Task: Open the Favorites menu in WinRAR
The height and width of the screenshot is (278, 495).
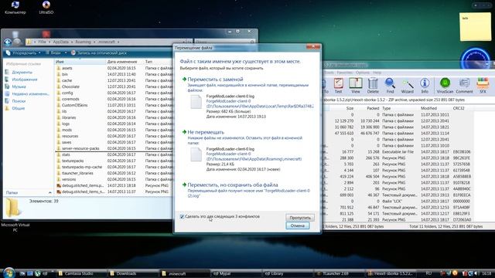Action: pyautogui.click(x=344, y=73)
